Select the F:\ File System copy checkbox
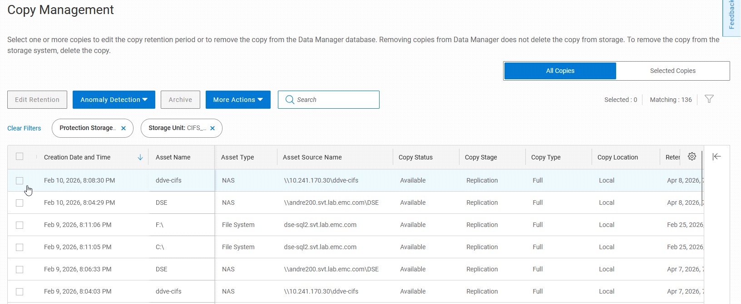 (x=20, y=225)
